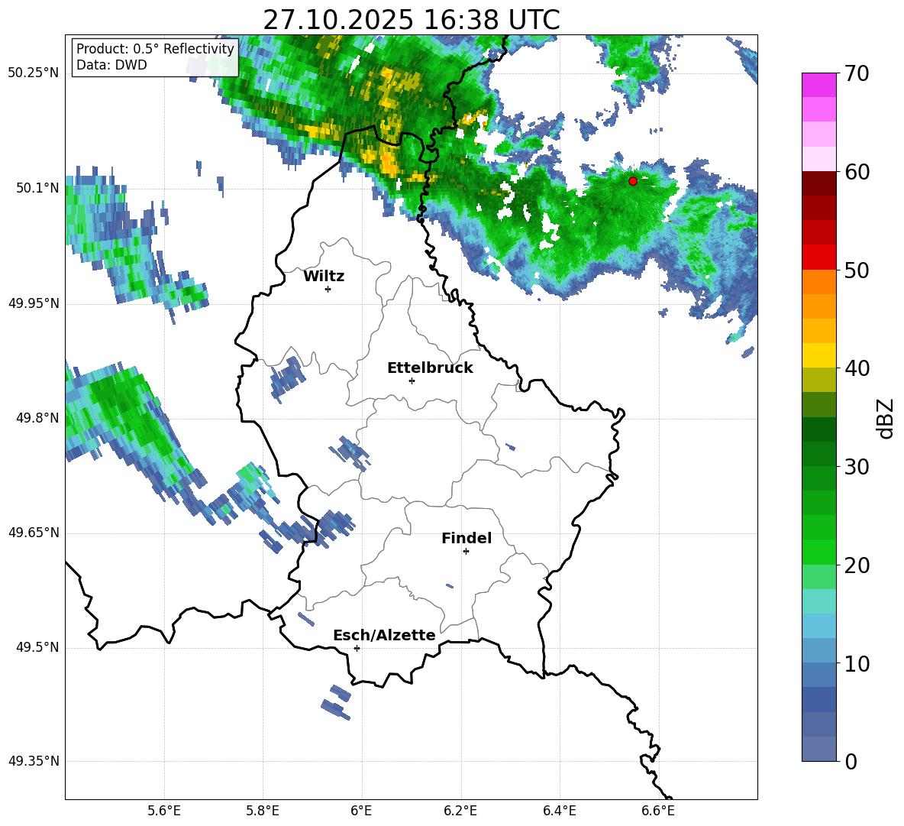
Task: Click the 49.5°N latitude label
Action: tap(37, 647)
